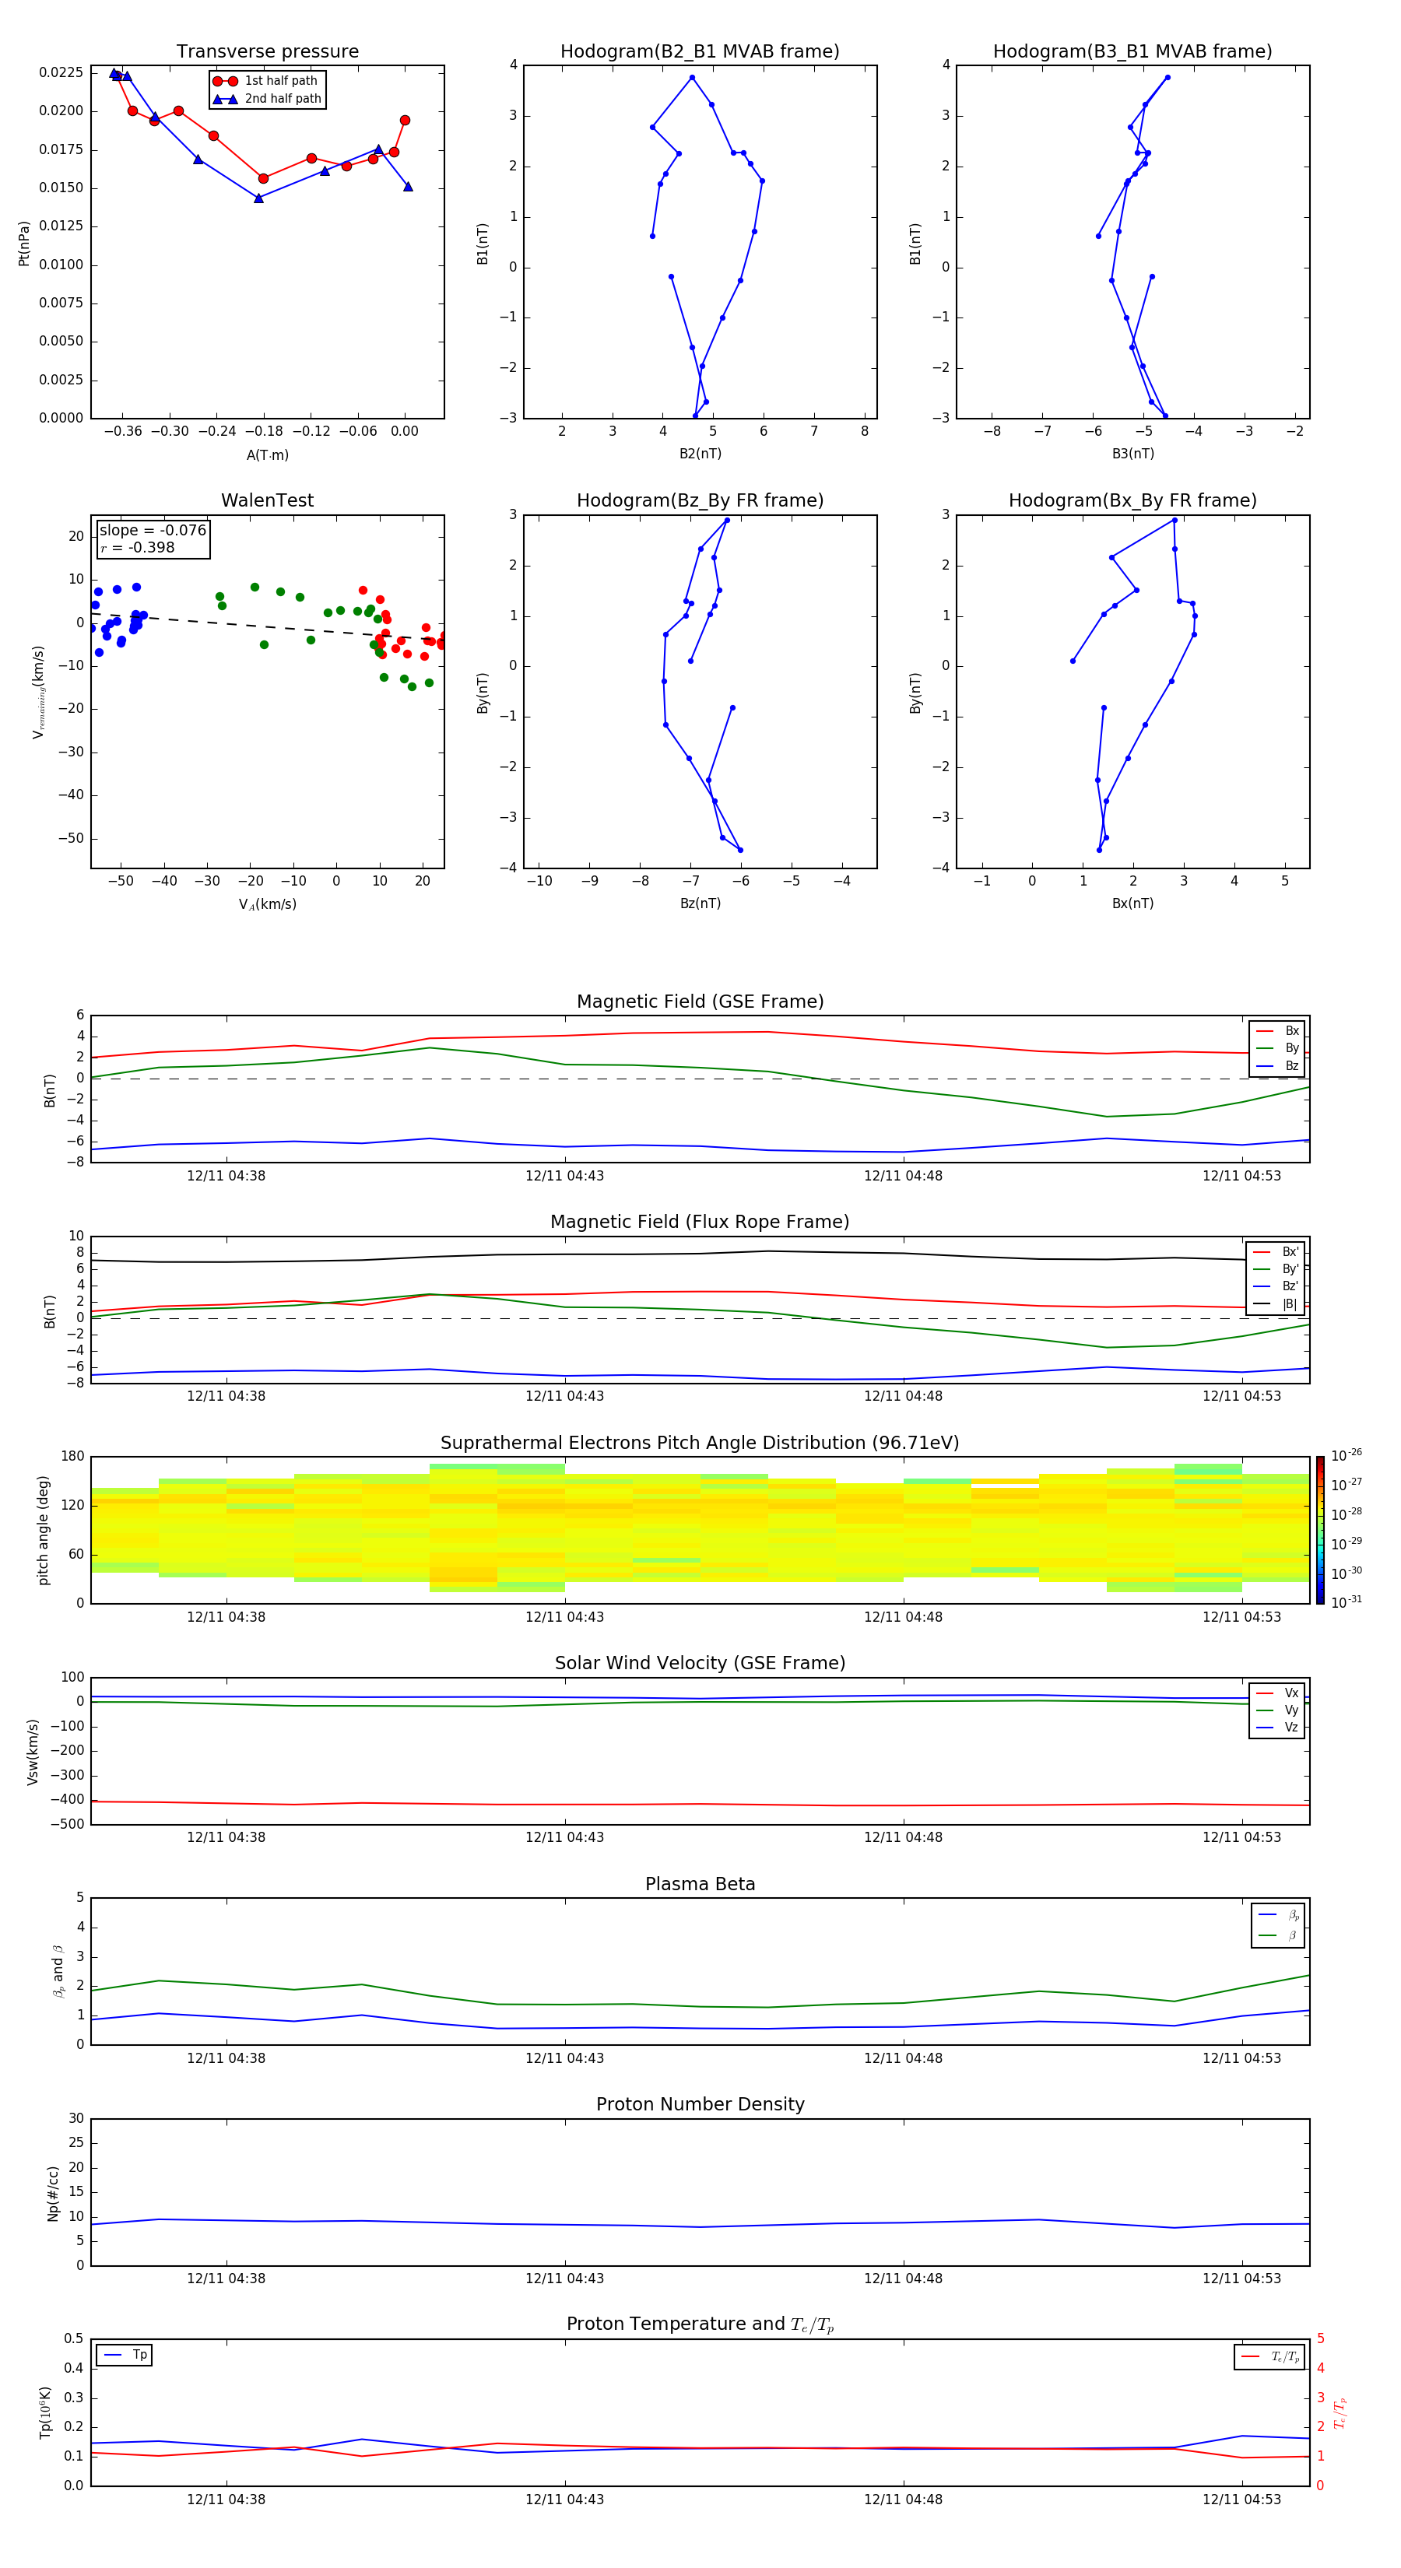Click the "Proton Number Density" title

coord(700,2104)
